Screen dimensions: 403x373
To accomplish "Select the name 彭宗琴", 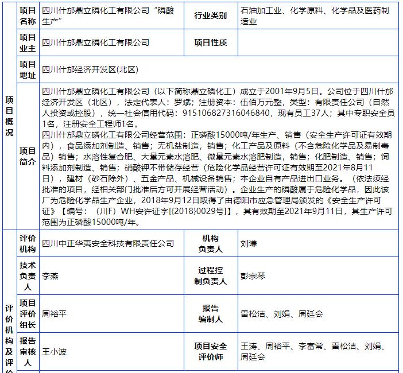I will pos(253,276).
